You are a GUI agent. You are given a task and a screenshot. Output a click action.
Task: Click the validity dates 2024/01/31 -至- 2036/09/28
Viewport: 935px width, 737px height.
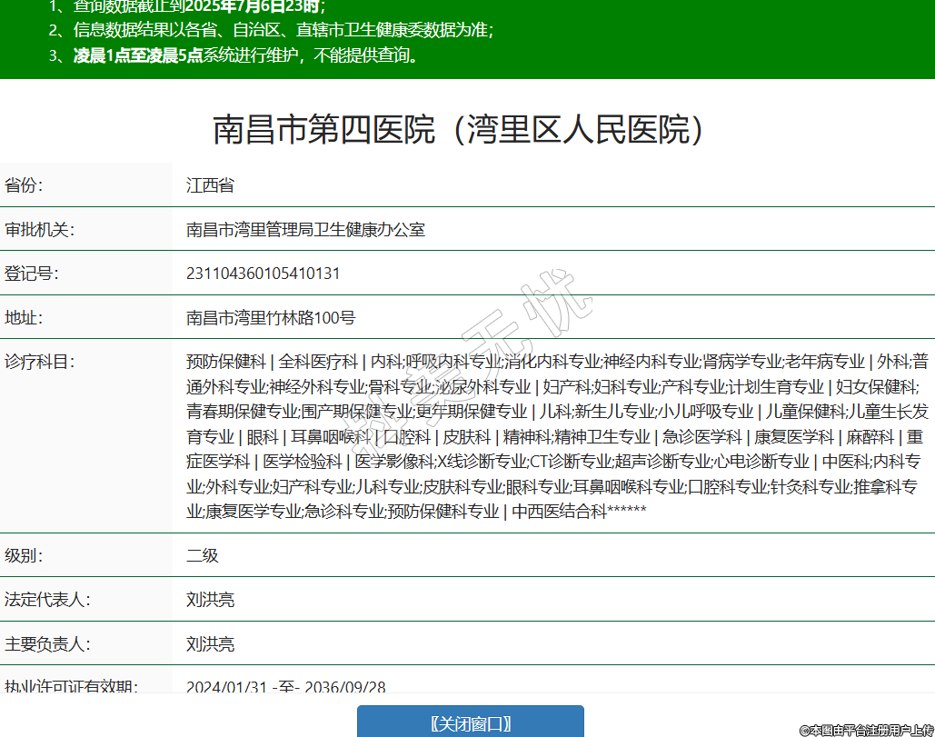(285, 687)
